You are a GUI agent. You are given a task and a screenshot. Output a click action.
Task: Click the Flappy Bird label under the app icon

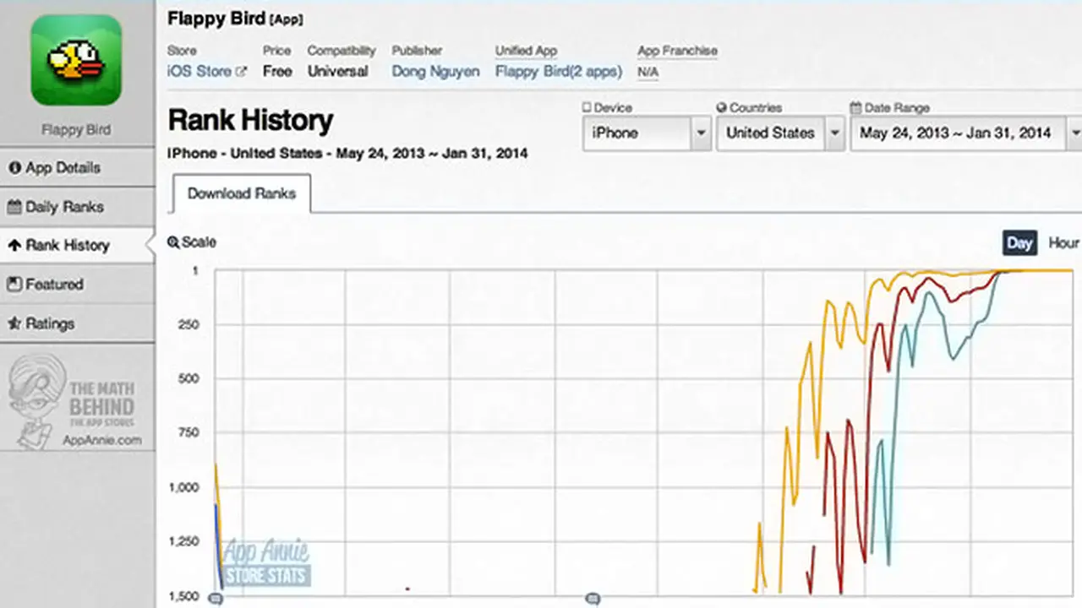(x=76, y=130)
